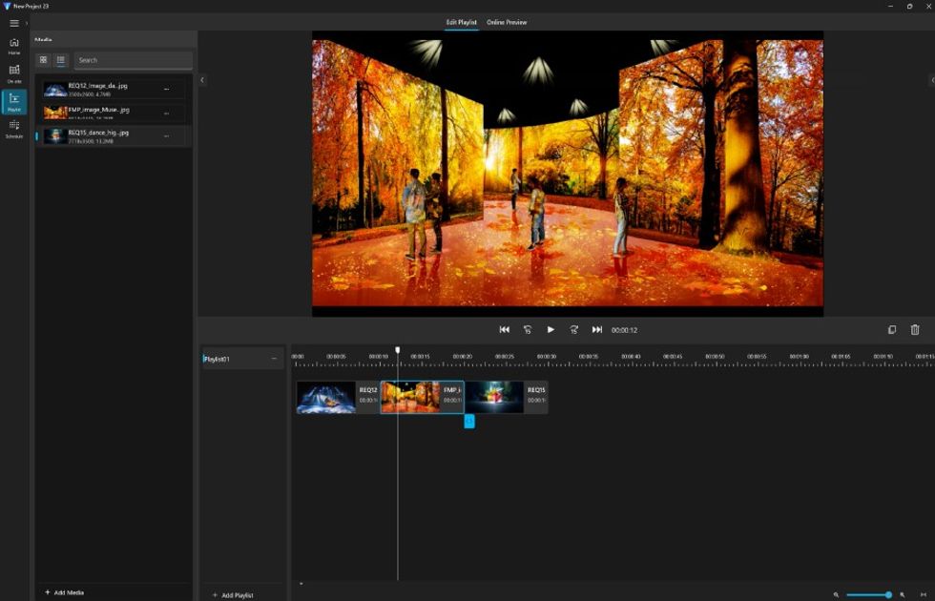This screenshot has width=935, height=601.
Task: Toggle repeat-current-clip playback mode
Action: [573, 328]
